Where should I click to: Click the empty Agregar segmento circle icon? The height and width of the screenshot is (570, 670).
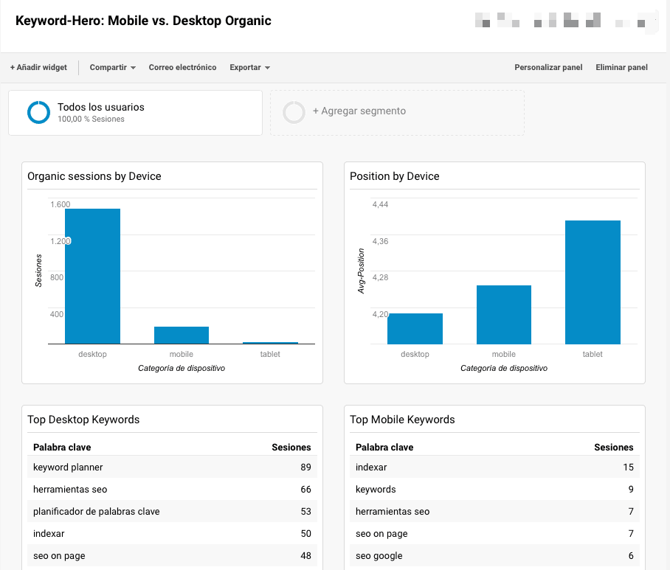pyautogui.click(x=294, y=112)
